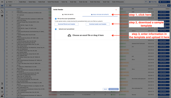Click the Vendor Email filter chip

(42, 2)
